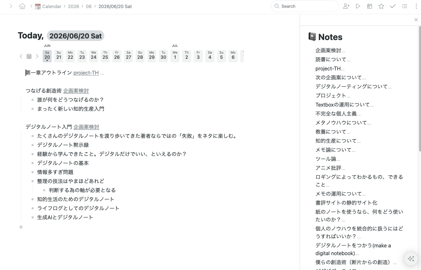Select Sunday 21 in the date strip

pos(59,56)
